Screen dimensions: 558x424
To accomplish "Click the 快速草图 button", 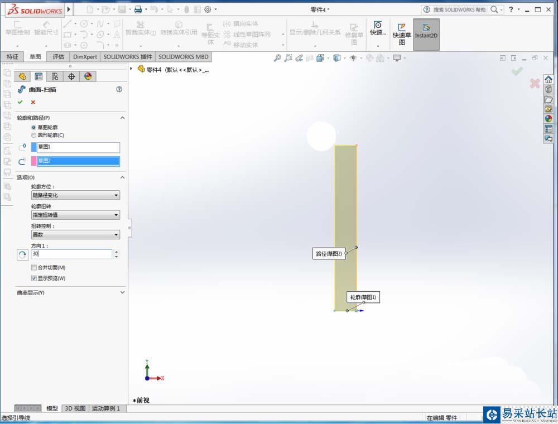I will 401,35.
